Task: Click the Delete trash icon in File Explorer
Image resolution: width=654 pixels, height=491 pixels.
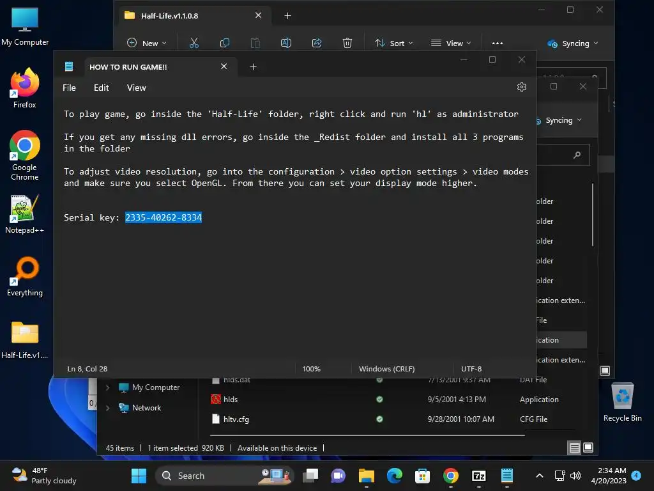Action: click(x=347, y=43)
